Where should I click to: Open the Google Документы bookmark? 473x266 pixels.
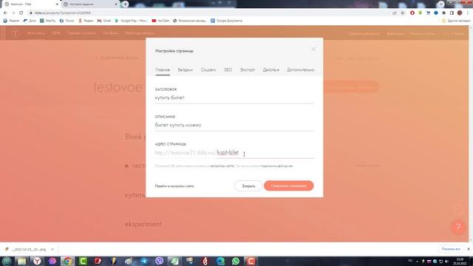pos(227,21)
